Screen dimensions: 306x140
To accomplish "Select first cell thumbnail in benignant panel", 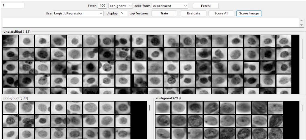I will pos(10,107).
